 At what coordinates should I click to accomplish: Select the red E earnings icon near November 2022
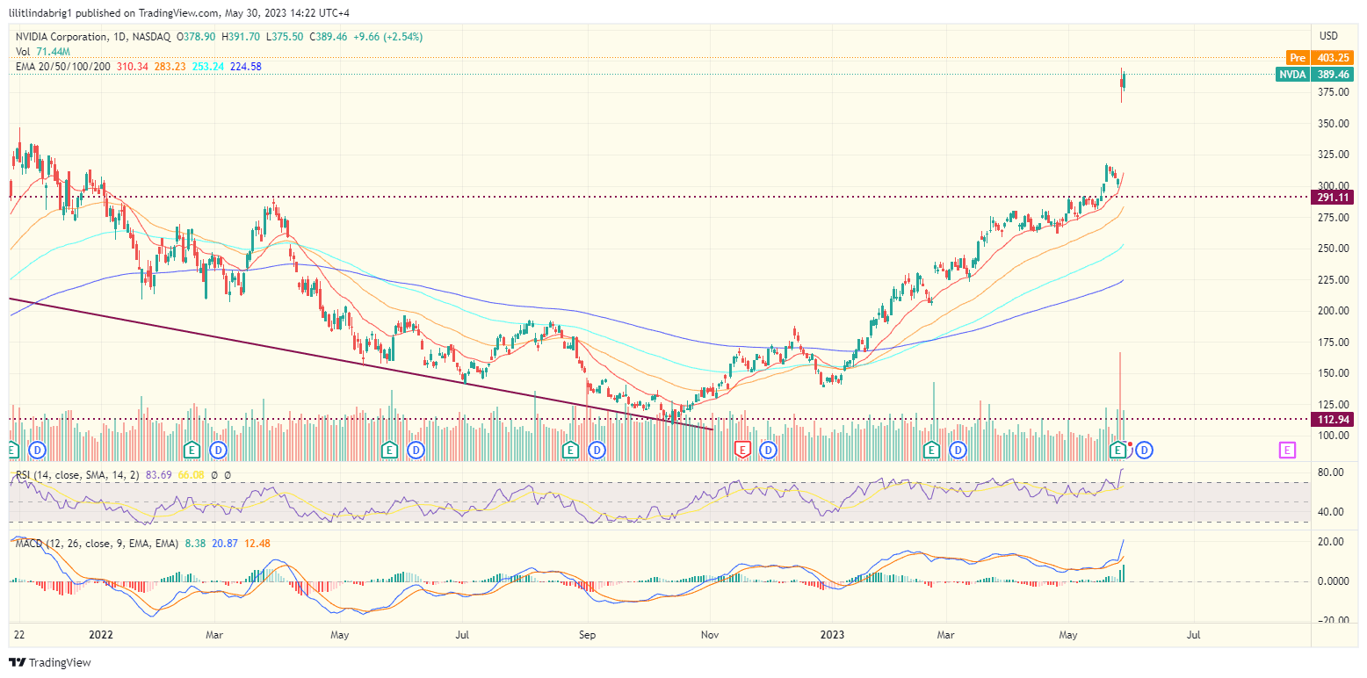pyautogui.click(x=742, y=450)
